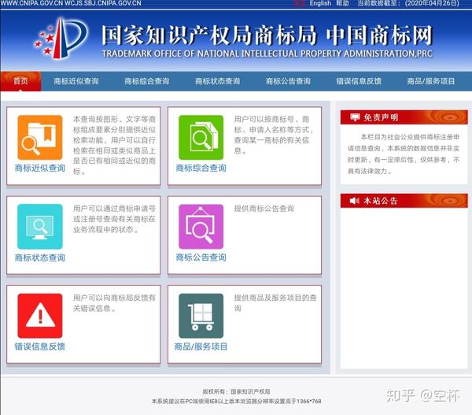Click the red 错误信息反馈 warning icon

click(x=40, y=316)
